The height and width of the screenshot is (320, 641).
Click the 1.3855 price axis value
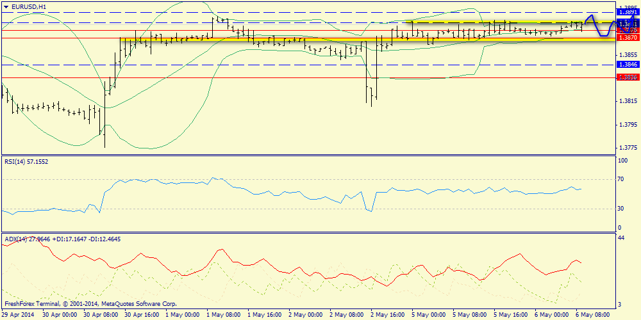pos(629,54)
